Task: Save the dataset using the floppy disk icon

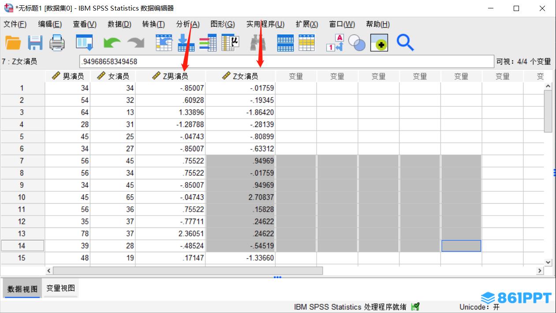Action: tap(35, 43)
